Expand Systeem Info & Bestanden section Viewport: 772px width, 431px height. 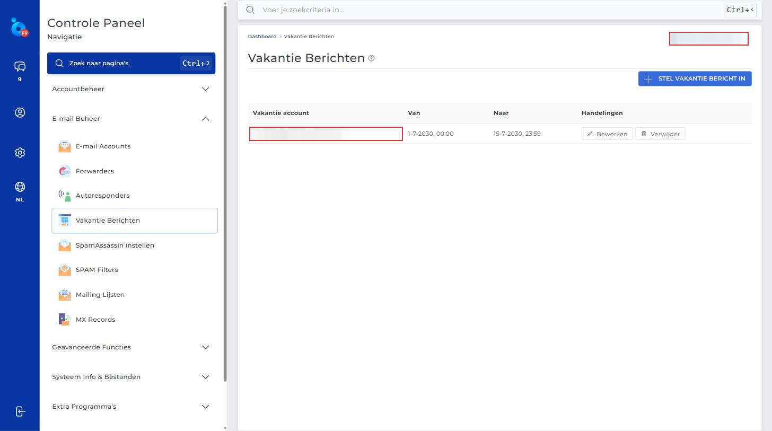coord(131,377)
